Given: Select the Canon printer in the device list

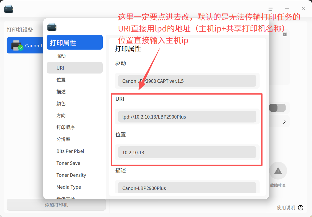Looking at the screenshot, I should click(25, 45).
